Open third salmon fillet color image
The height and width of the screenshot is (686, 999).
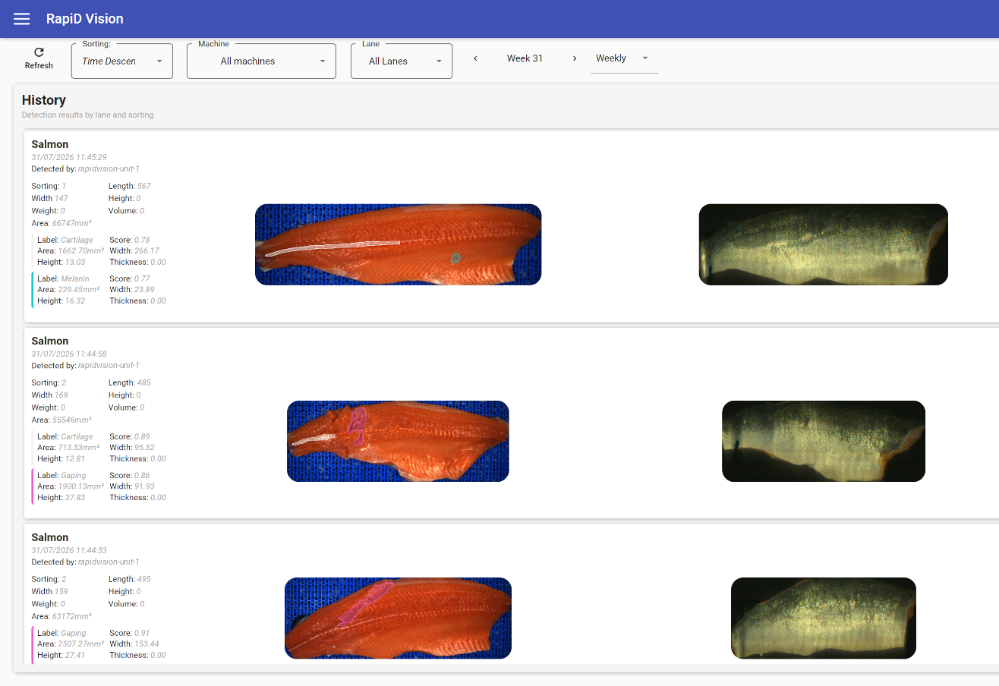coord(398,618)
